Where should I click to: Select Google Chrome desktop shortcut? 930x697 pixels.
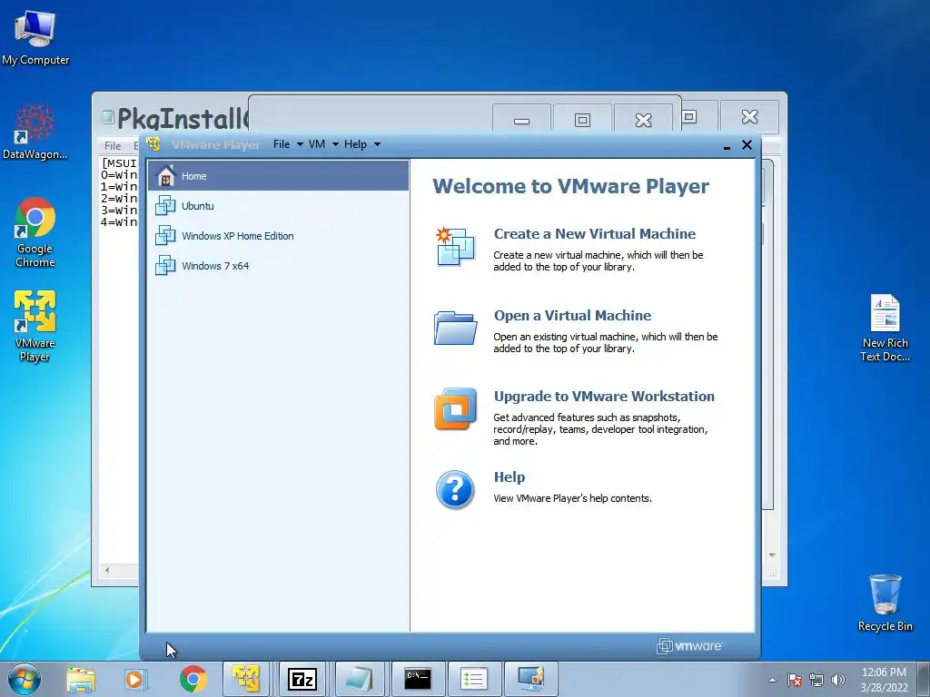35,232
